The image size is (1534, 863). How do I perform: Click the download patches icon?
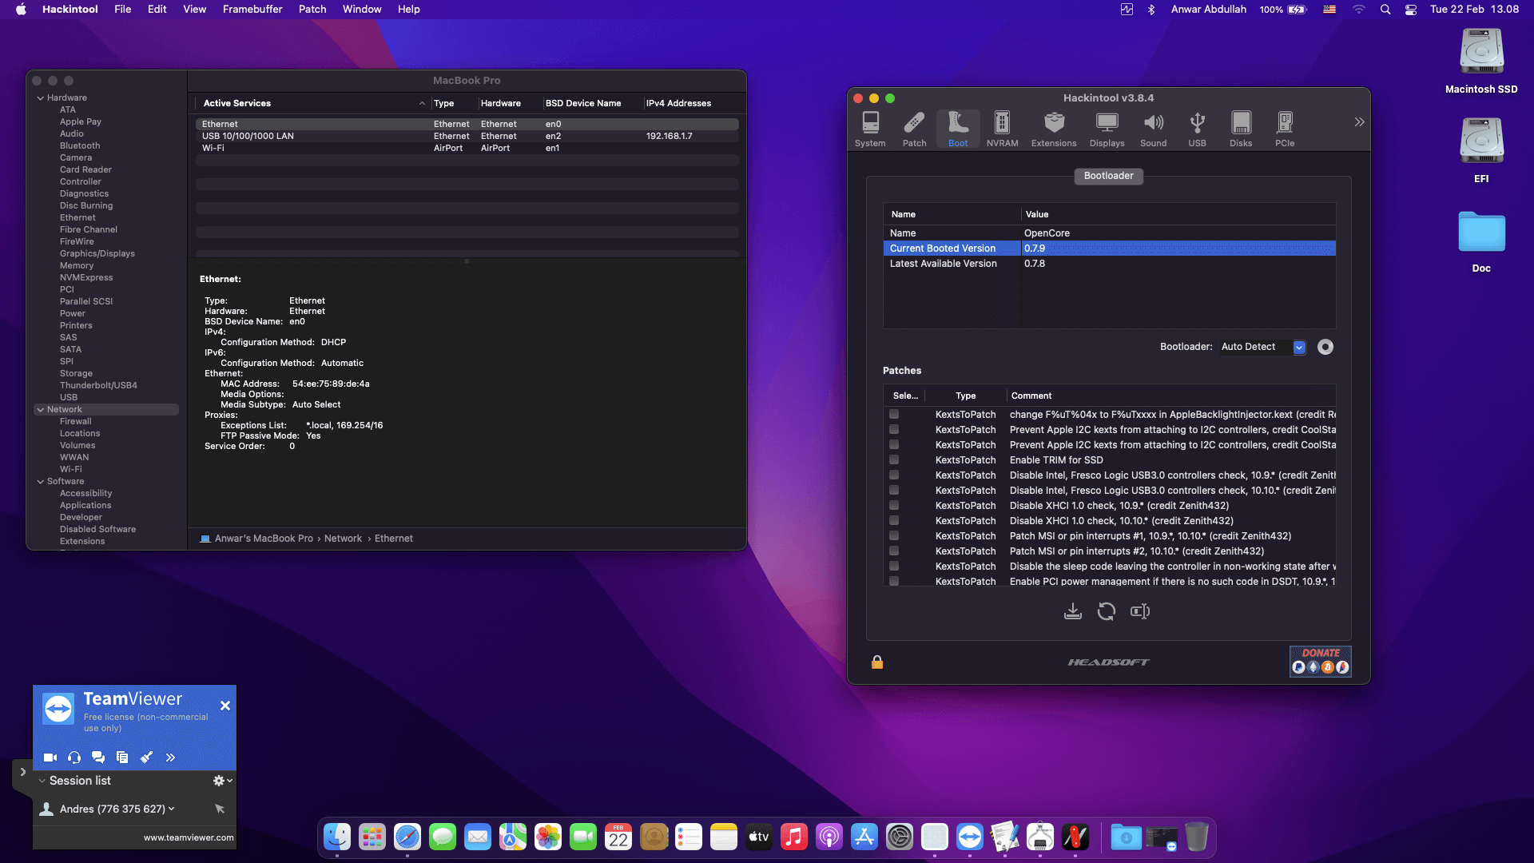click(1073, 611)
